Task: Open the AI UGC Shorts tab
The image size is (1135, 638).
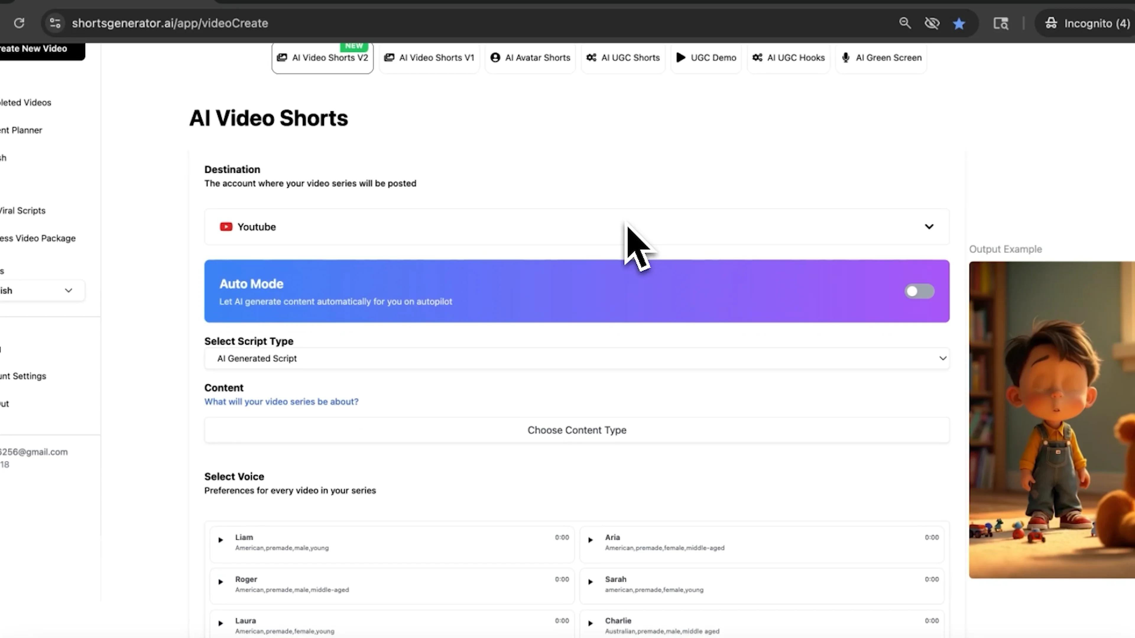Action: pyautogui.click(x=623, y=58)
